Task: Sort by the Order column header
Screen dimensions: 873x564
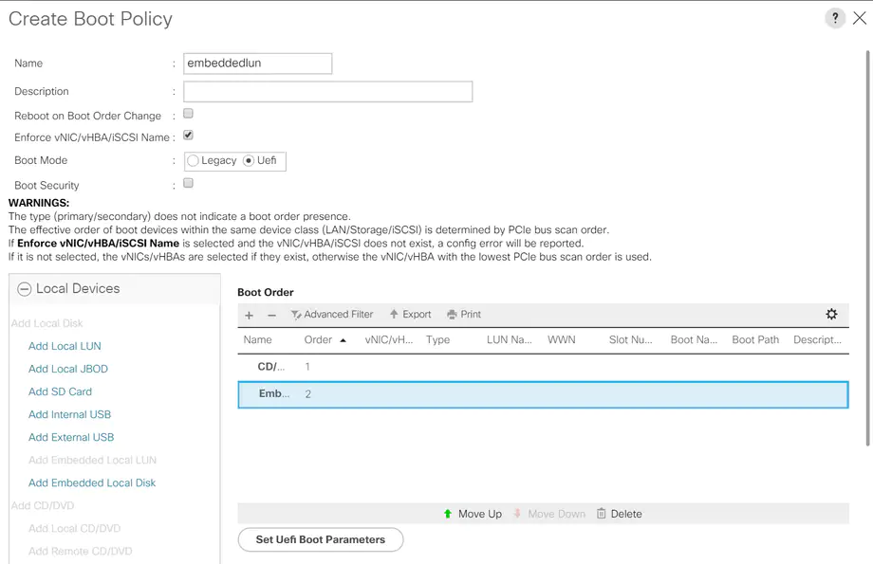Action: point(319,340)
